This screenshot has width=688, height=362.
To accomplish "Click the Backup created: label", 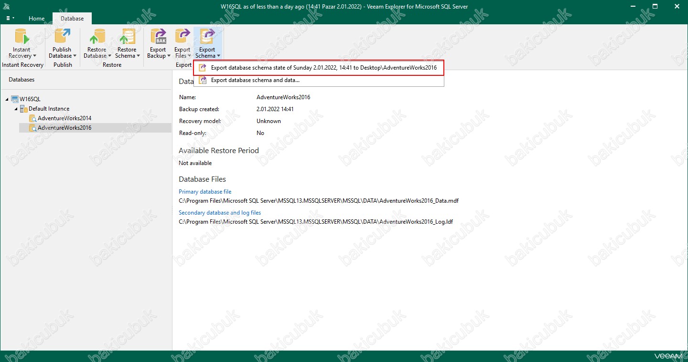I will [x=199, y=109].
